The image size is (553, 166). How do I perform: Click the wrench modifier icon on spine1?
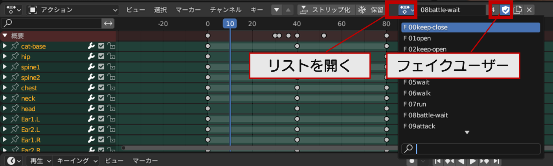tap(91, 67)
